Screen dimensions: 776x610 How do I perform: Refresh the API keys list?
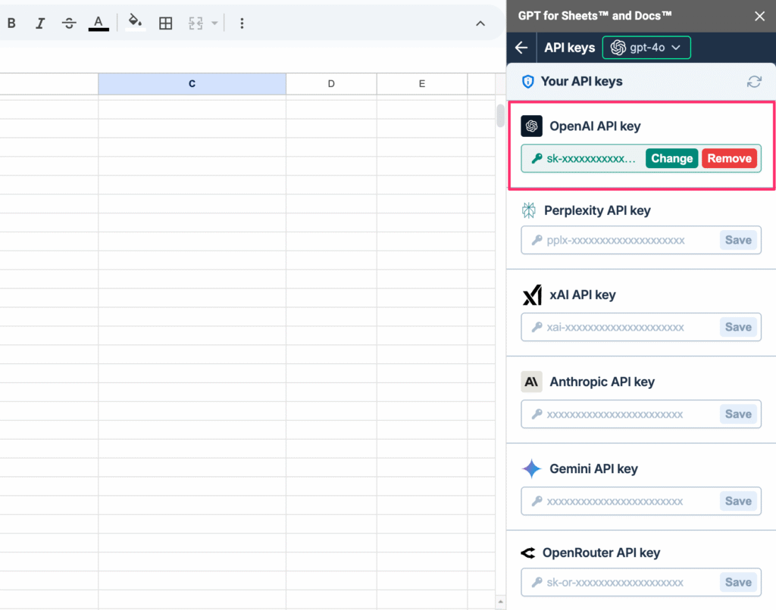tap(754, 82)
